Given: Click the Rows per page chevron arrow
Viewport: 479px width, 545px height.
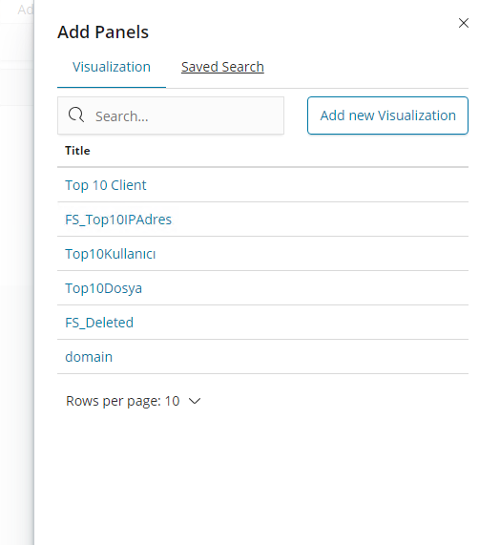Looking at the screenshot, I should (195, 401).
